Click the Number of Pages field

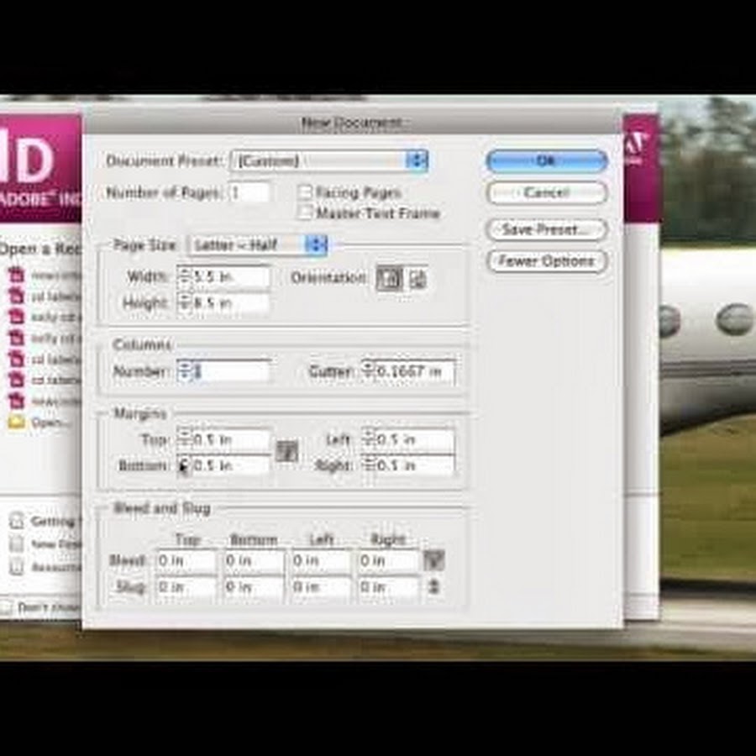[x=249, y=192]
